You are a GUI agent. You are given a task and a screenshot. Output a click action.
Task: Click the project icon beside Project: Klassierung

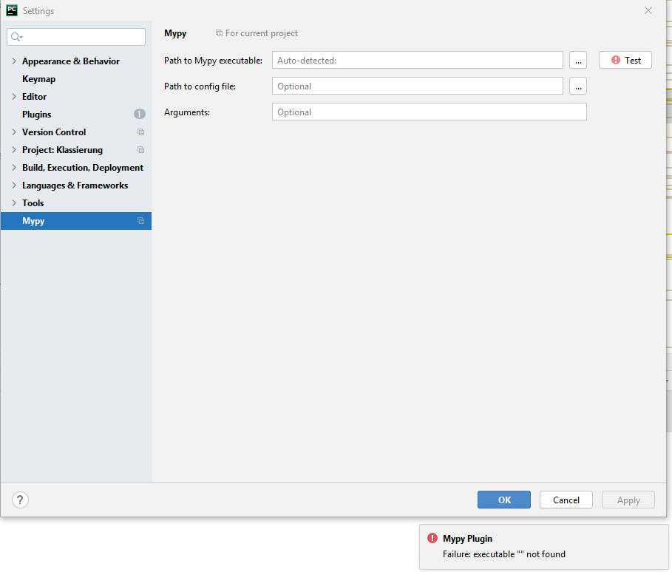click(x=140, y=149)
